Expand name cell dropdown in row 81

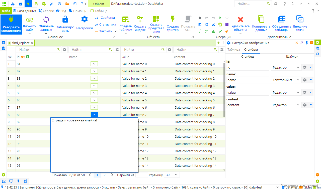94,64
